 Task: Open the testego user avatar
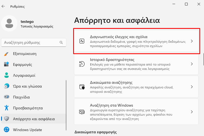pyautogui.click(x=9, y=23)
